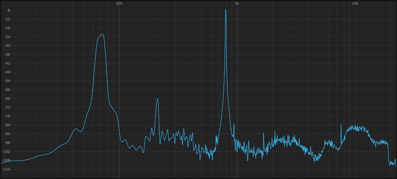This screenshot has width=397, height=179.
Task: Click the tallest spectrum peak near 800 Hz
Action: point(226,10)
